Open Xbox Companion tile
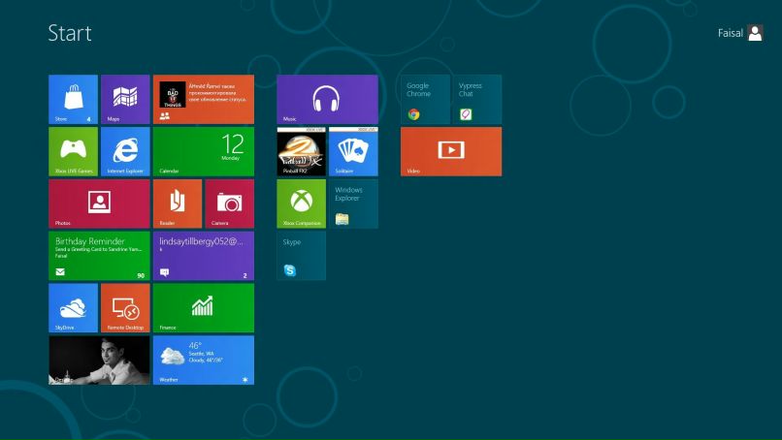Viewport: 782px width, 440px height. [301, 204]
